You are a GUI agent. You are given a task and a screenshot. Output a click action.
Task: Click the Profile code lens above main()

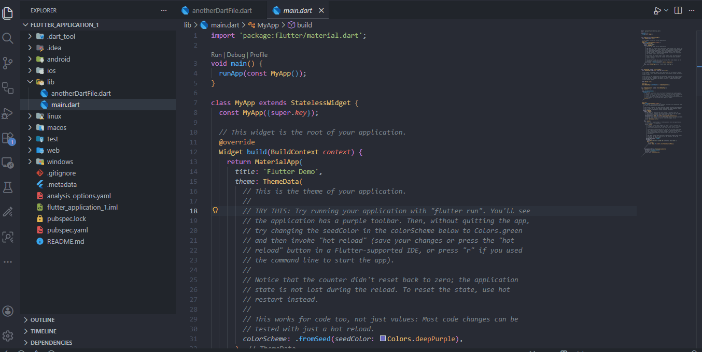coord(259,55)
